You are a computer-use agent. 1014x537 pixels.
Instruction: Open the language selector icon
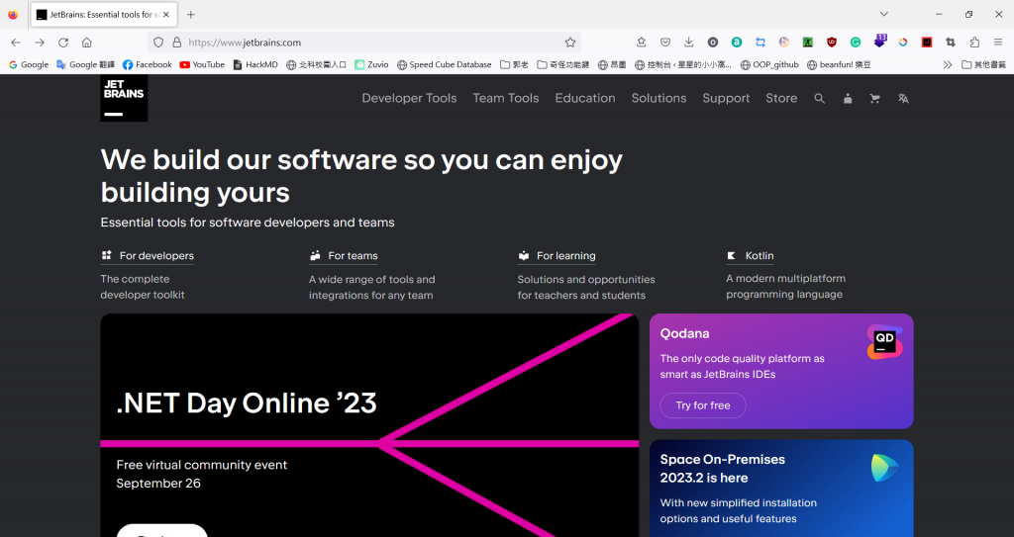pyautogui.click(x=903, y=99)
